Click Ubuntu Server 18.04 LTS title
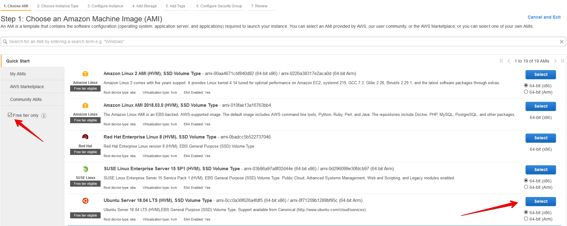The width and height of the screenshot is (567, 226). point(158,200)
